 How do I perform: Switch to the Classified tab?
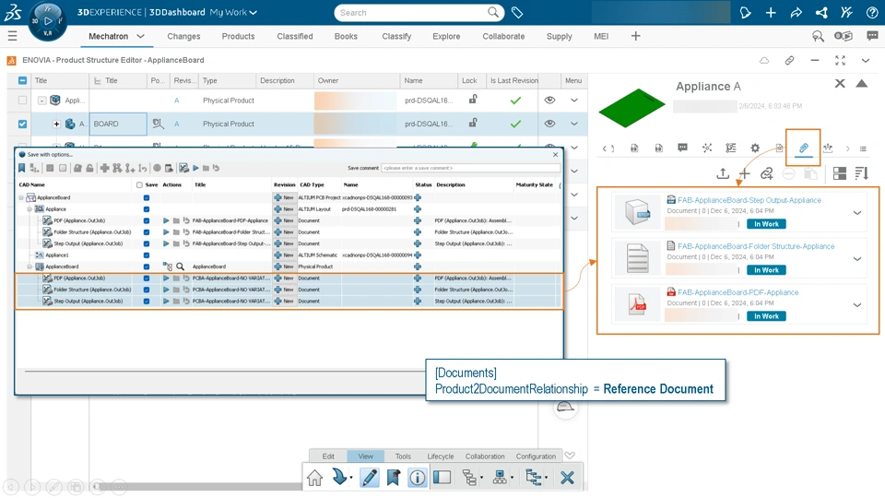[x=295, y=36]
